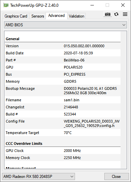Viewport: 131px width, 182px height.
Task: Click the Part # value BeiJiMao-06
Action: tap(74, 60)
